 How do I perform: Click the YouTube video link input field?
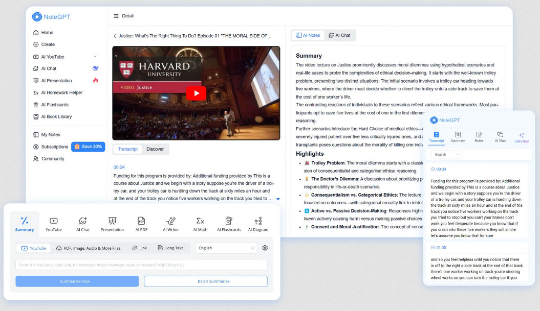(x=142, y=265)
